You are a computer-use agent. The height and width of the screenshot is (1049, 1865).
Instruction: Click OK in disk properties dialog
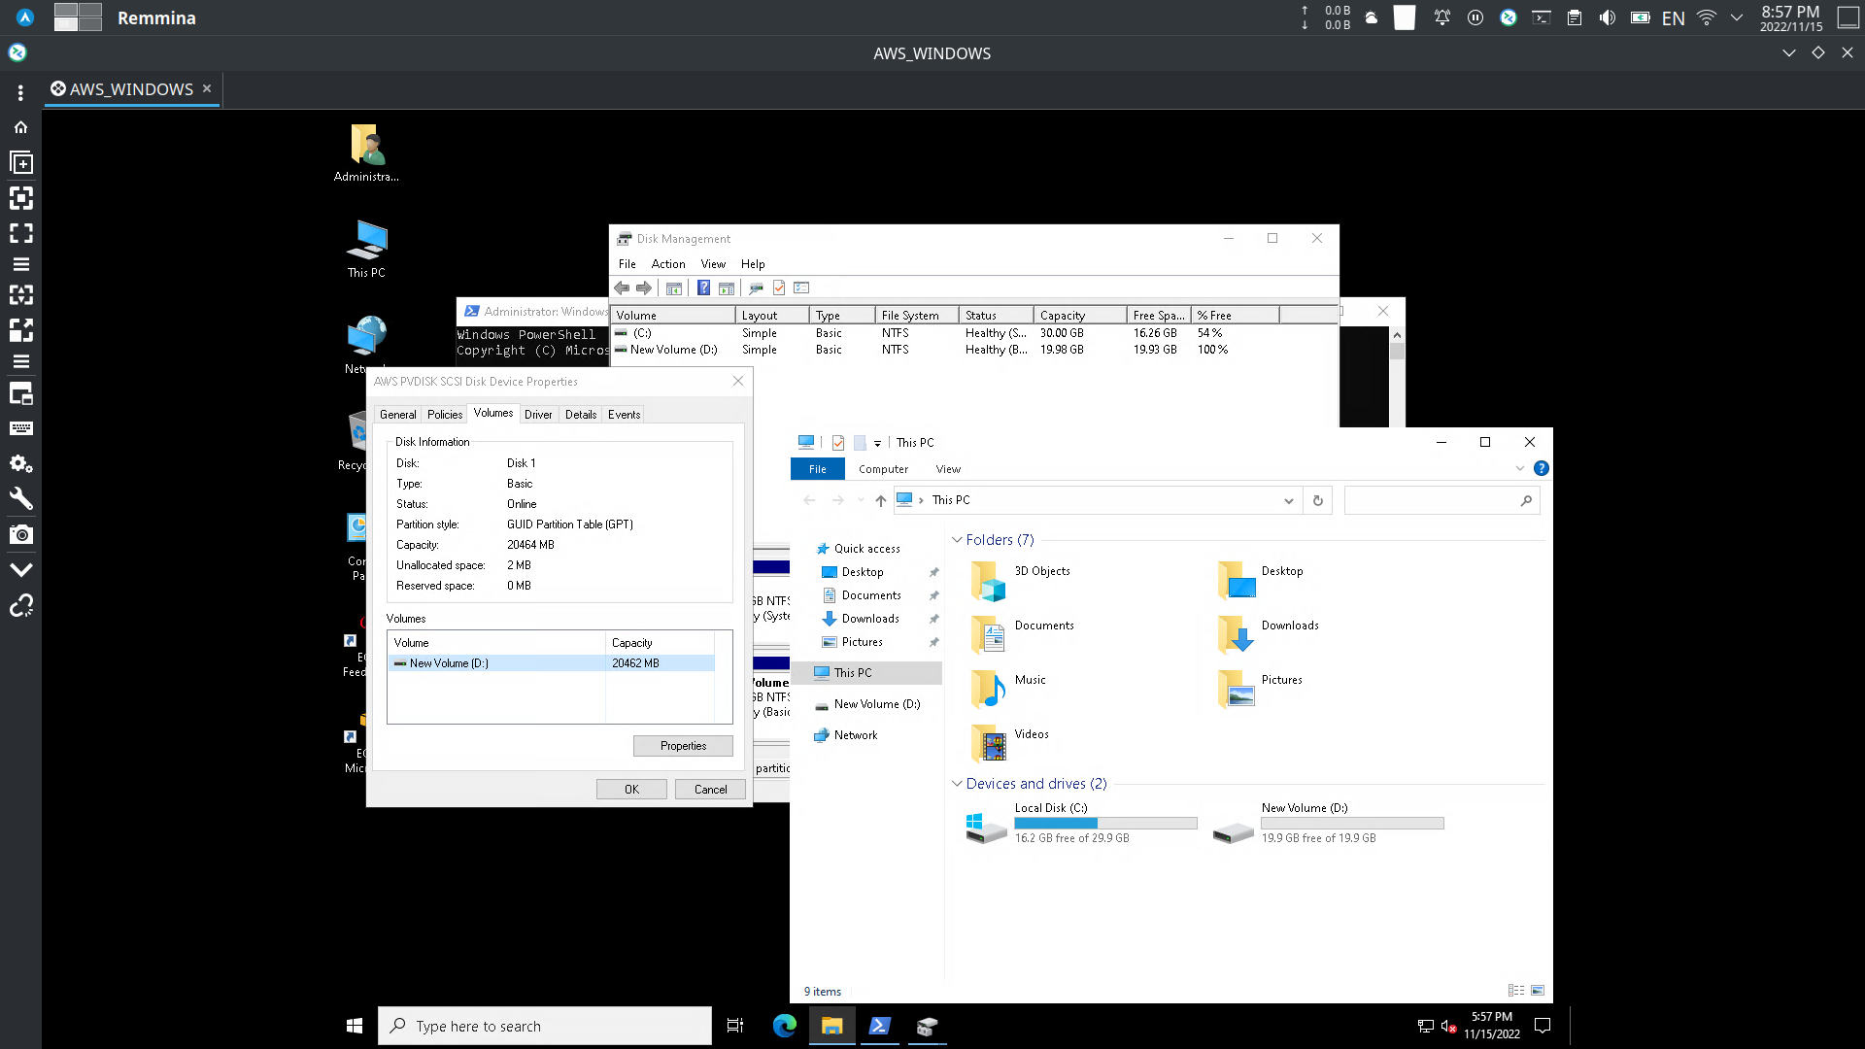point(631,790)
